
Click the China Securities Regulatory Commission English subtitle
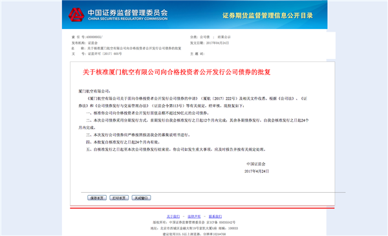(x=127, y=19)
